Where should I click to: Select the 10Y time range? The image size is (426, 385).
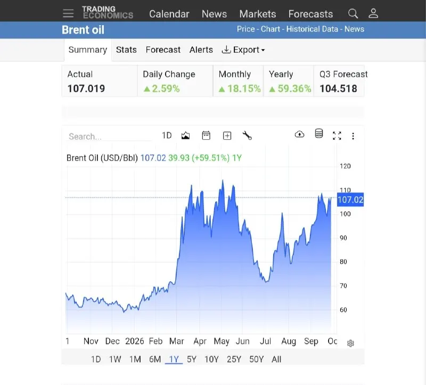211,359
